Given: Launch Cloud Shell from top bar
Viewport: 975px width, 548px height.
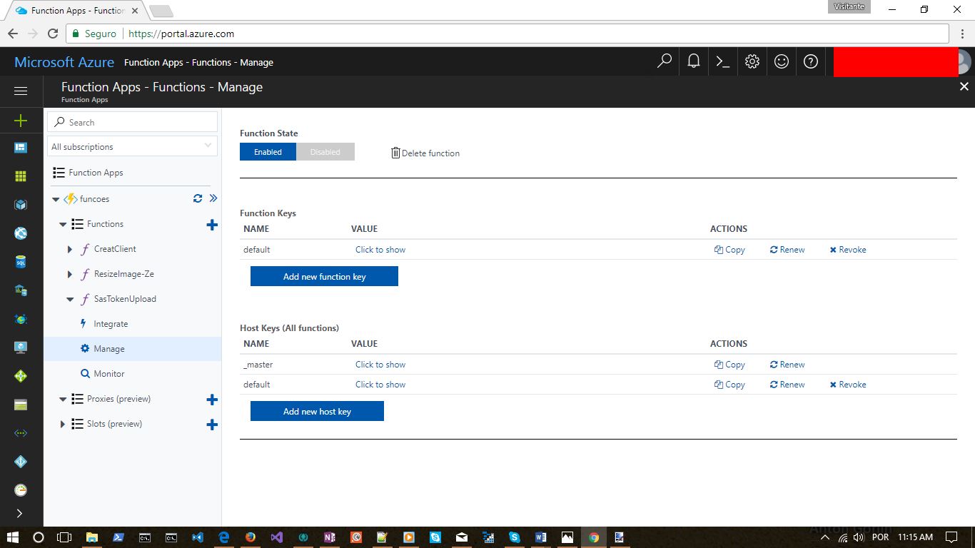Looking at the screenshot, I should click(x=723, y=61).
